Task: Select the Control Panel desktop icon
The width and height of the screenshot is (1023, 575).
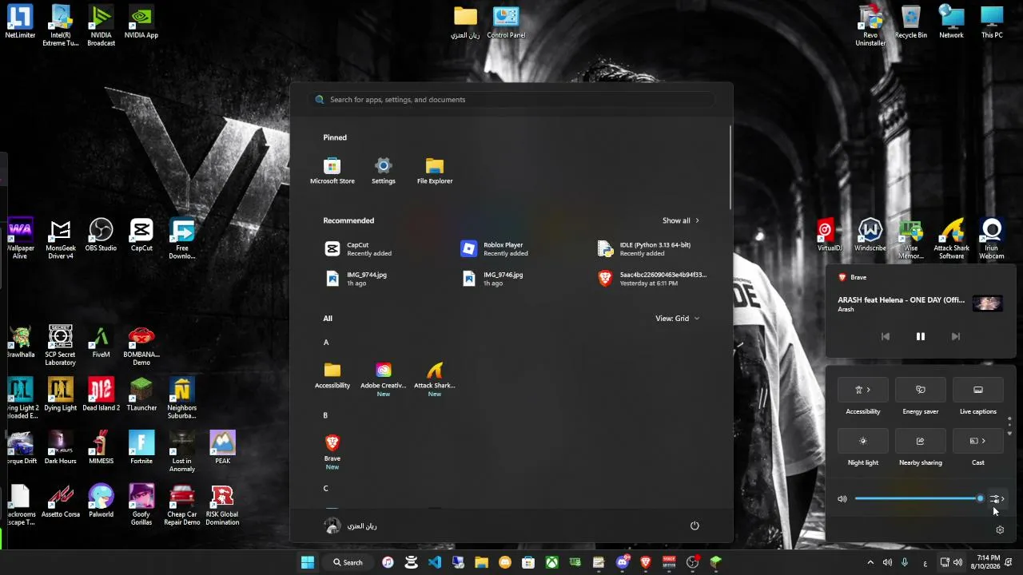Action: click(x=506, y=22)
